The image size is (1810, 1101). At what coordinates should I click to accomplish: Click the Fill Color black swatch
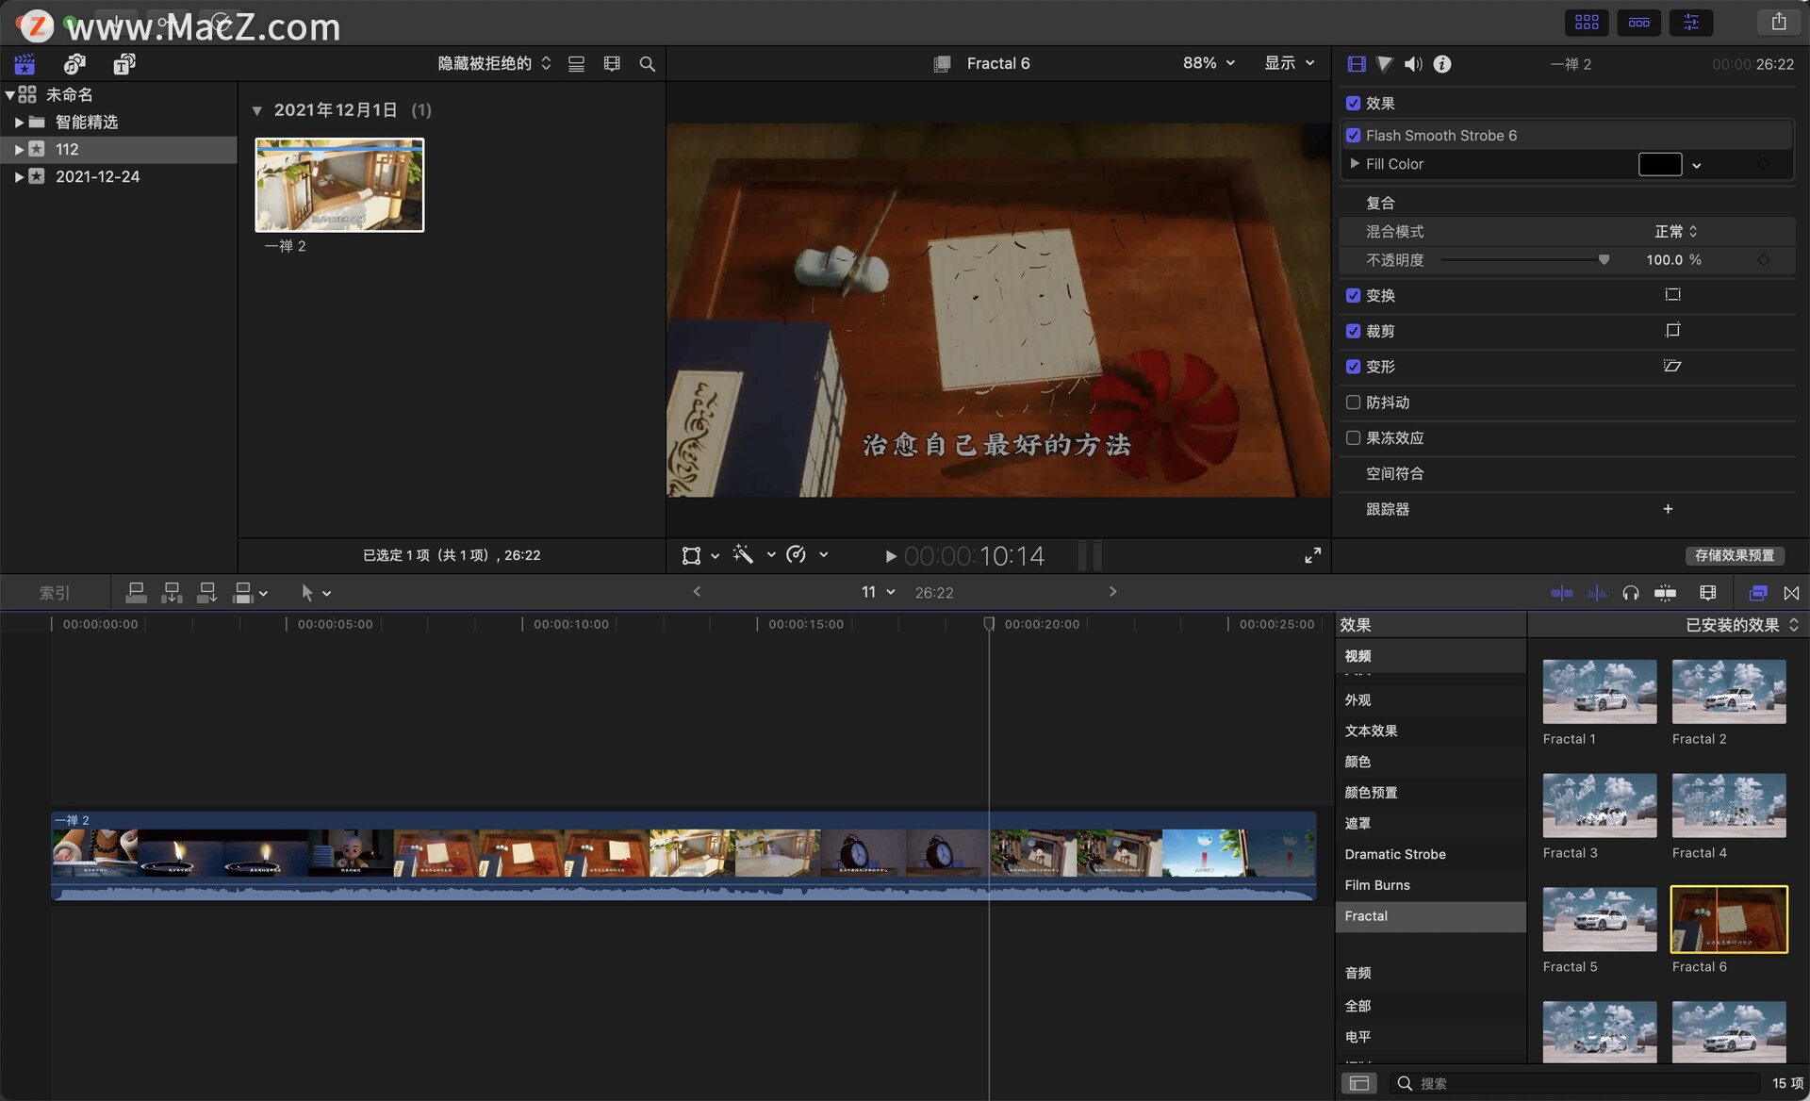(1659, 164)
